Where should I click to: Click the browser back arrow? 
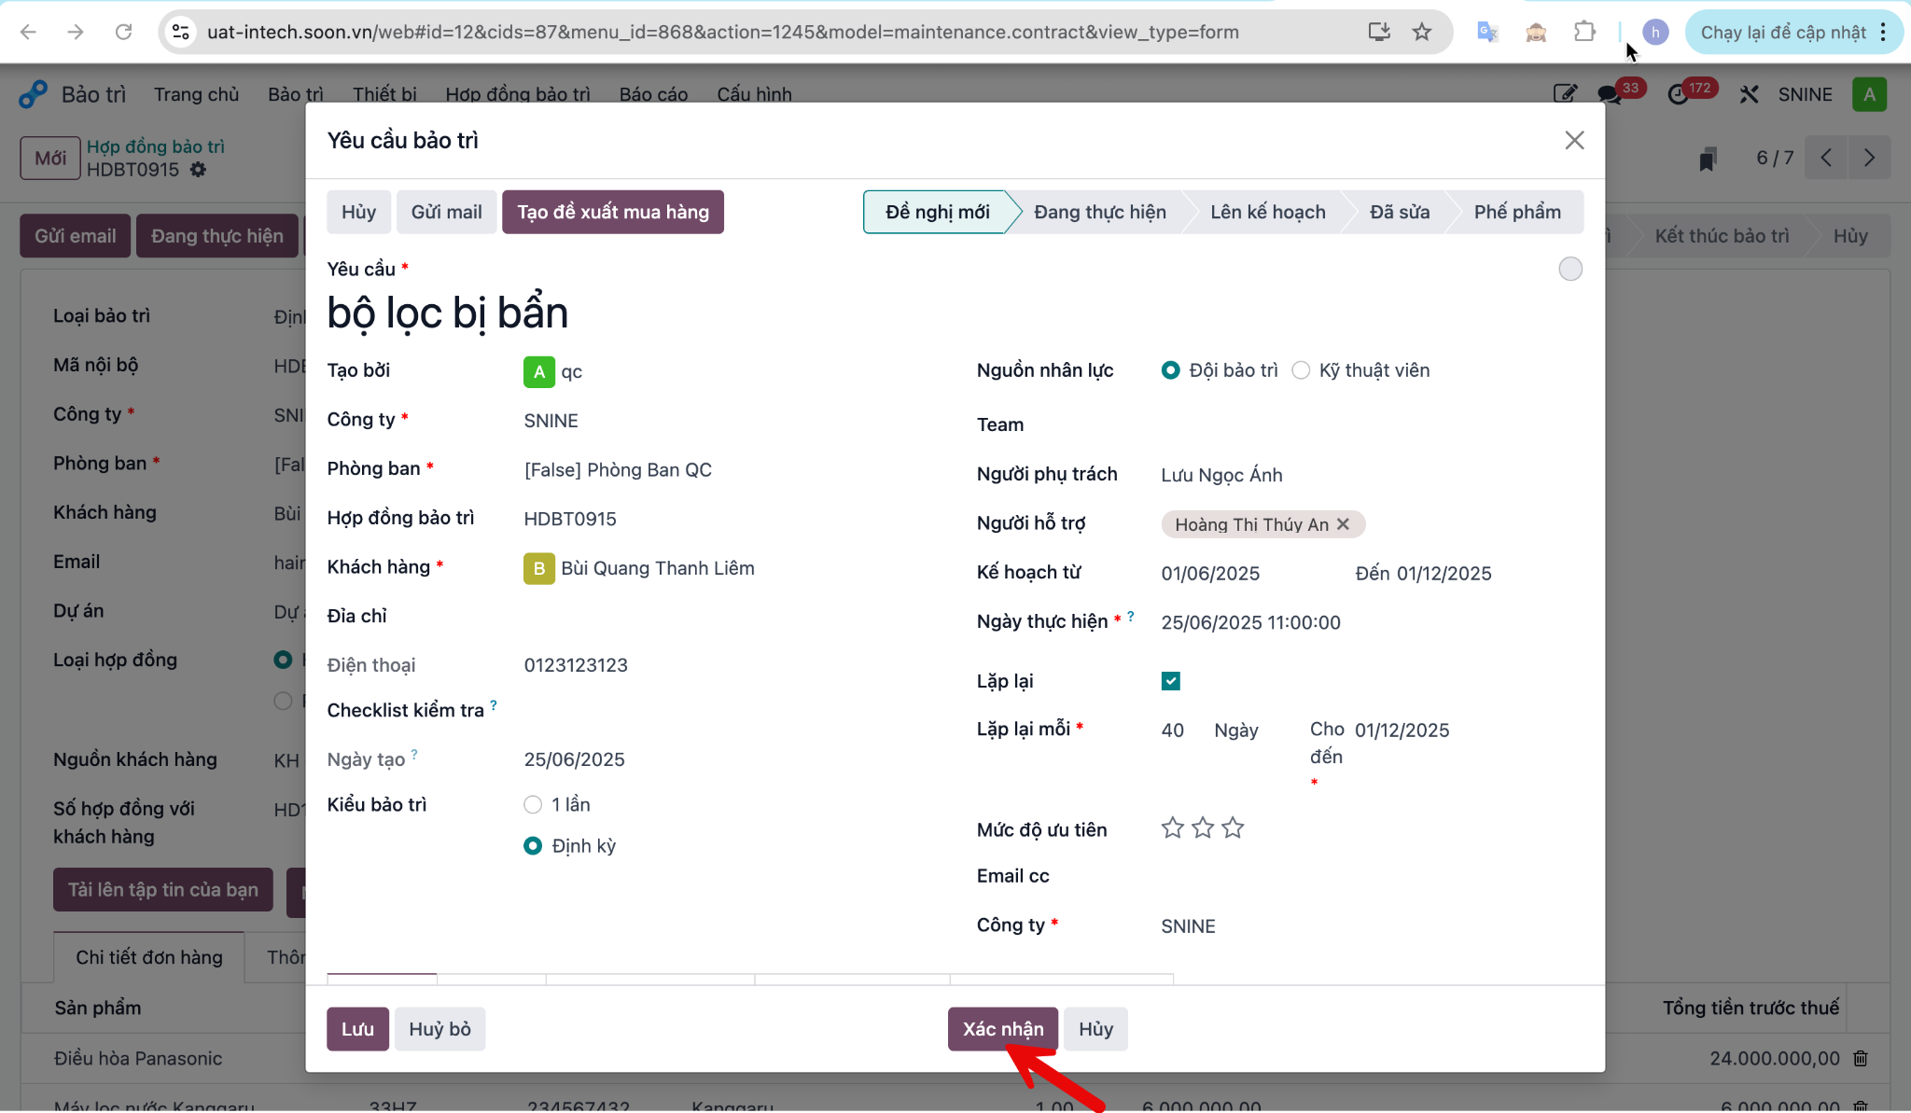(x=28, y=32)
